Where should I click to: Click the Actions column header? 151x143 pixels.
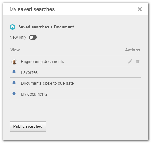point(133,50)
